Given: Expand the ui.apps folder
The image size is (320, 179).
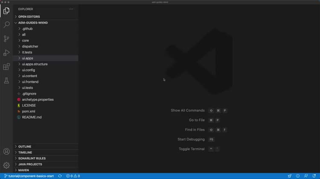Looking at the screenshot, I should 46,58.
